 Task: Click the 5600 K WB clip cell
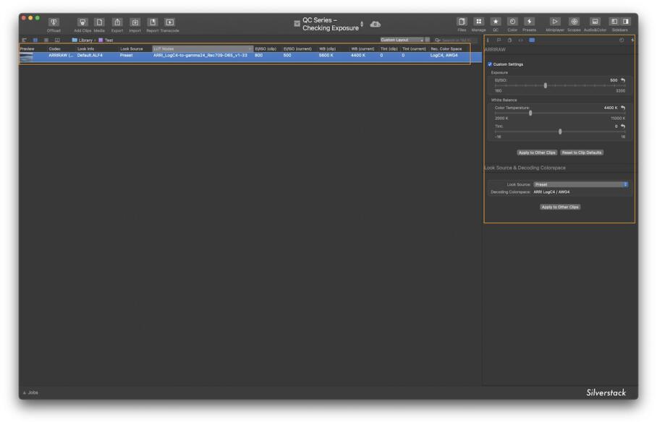click(x=326, y=55)
